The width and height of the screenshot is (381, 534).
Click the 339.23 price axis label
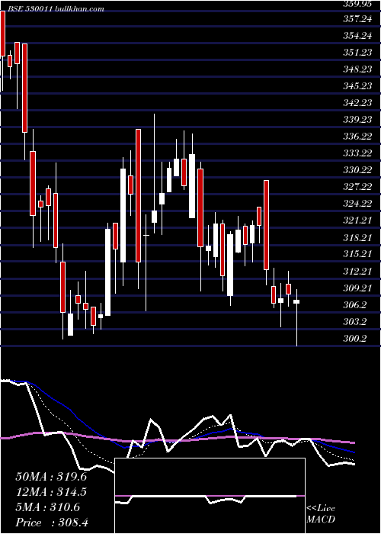[x=357, y=120]
